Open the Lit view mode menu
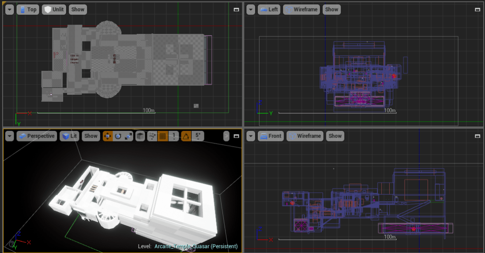 (70, 136)
